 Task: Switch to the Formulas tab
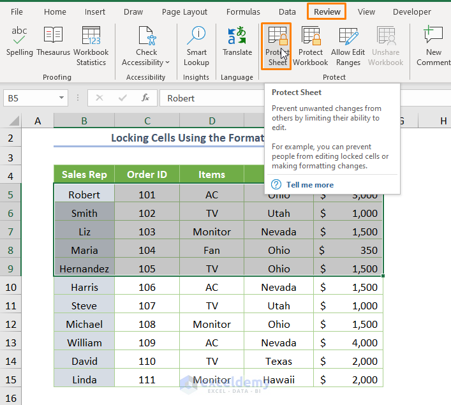[243, 11]
